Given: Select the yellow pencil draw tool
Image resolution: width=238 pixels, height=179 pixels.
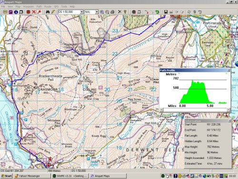Looking at the screenshot, I should [53, 12].
